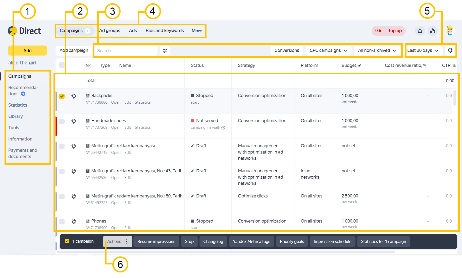Open the Last 30 days period dropdown
Screen dimensions: 462x278
point(423,50)
